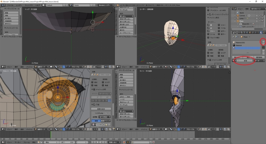Click the 終了: 250 end frame field

[x=67, y=142]
